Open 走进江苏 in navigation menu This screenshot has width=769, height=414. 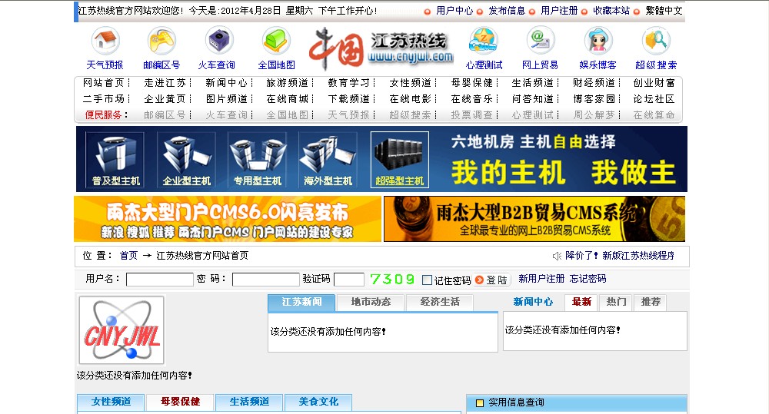pyautogui.click(x=165, y=83)
